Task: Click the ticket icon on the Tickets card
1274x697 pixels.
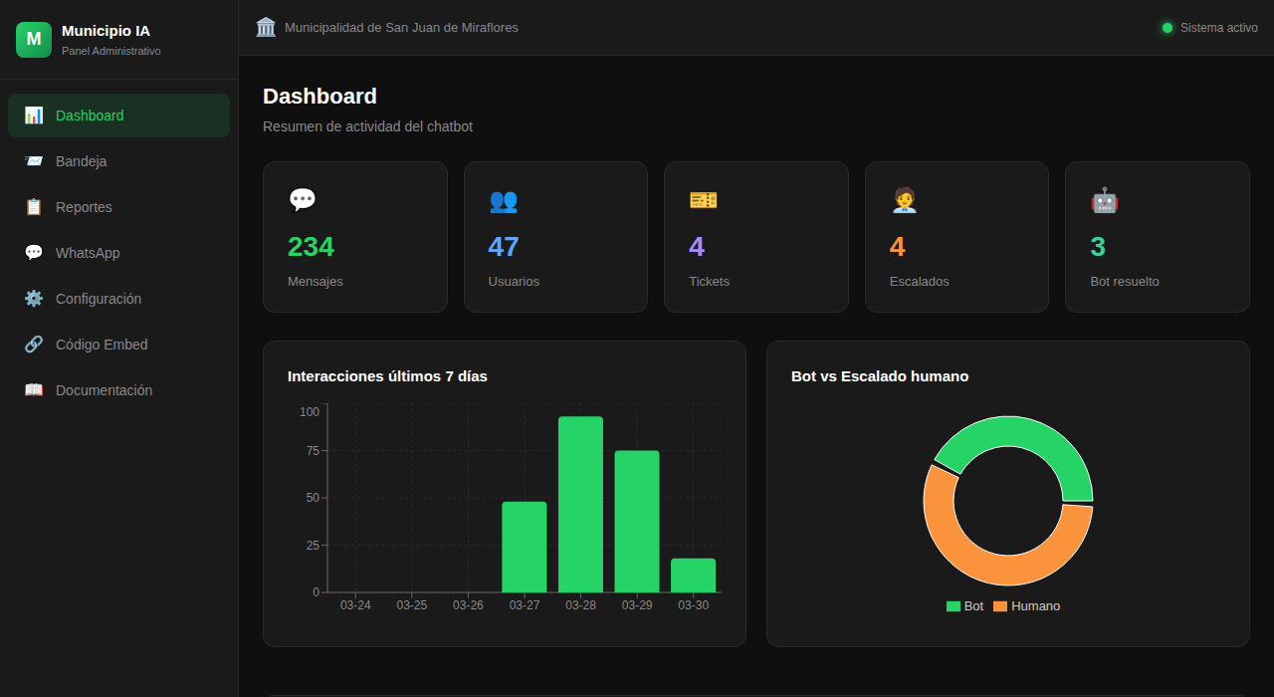Action: 703,200
